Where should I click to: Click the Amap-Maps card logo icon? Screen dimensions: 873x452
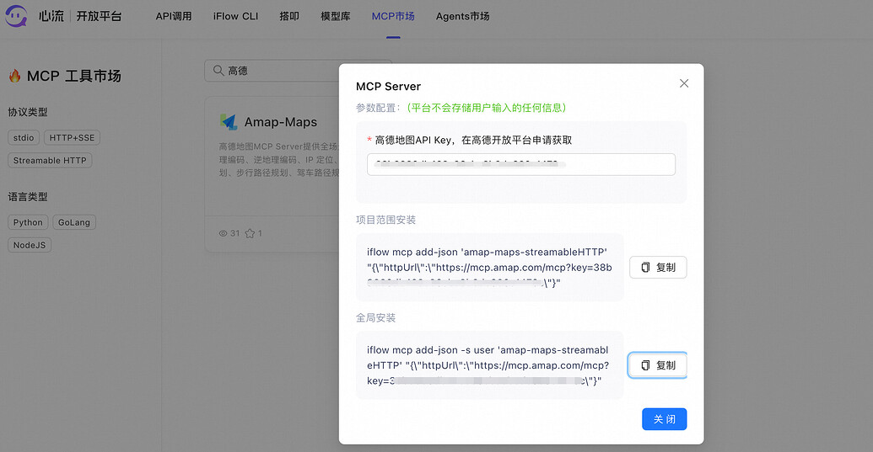point(229,121)
